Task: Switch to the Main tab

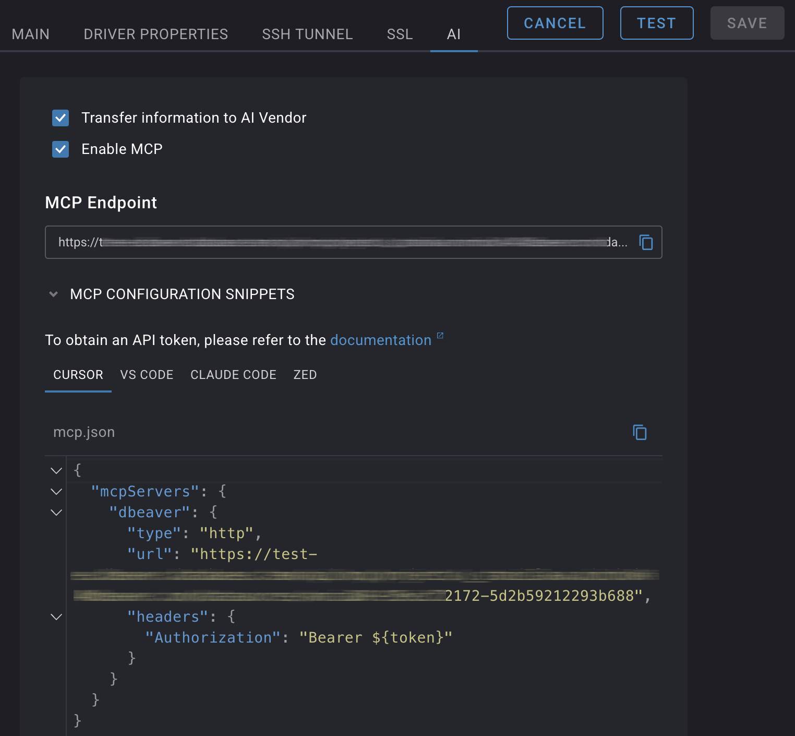Action: tap(31, 34)
